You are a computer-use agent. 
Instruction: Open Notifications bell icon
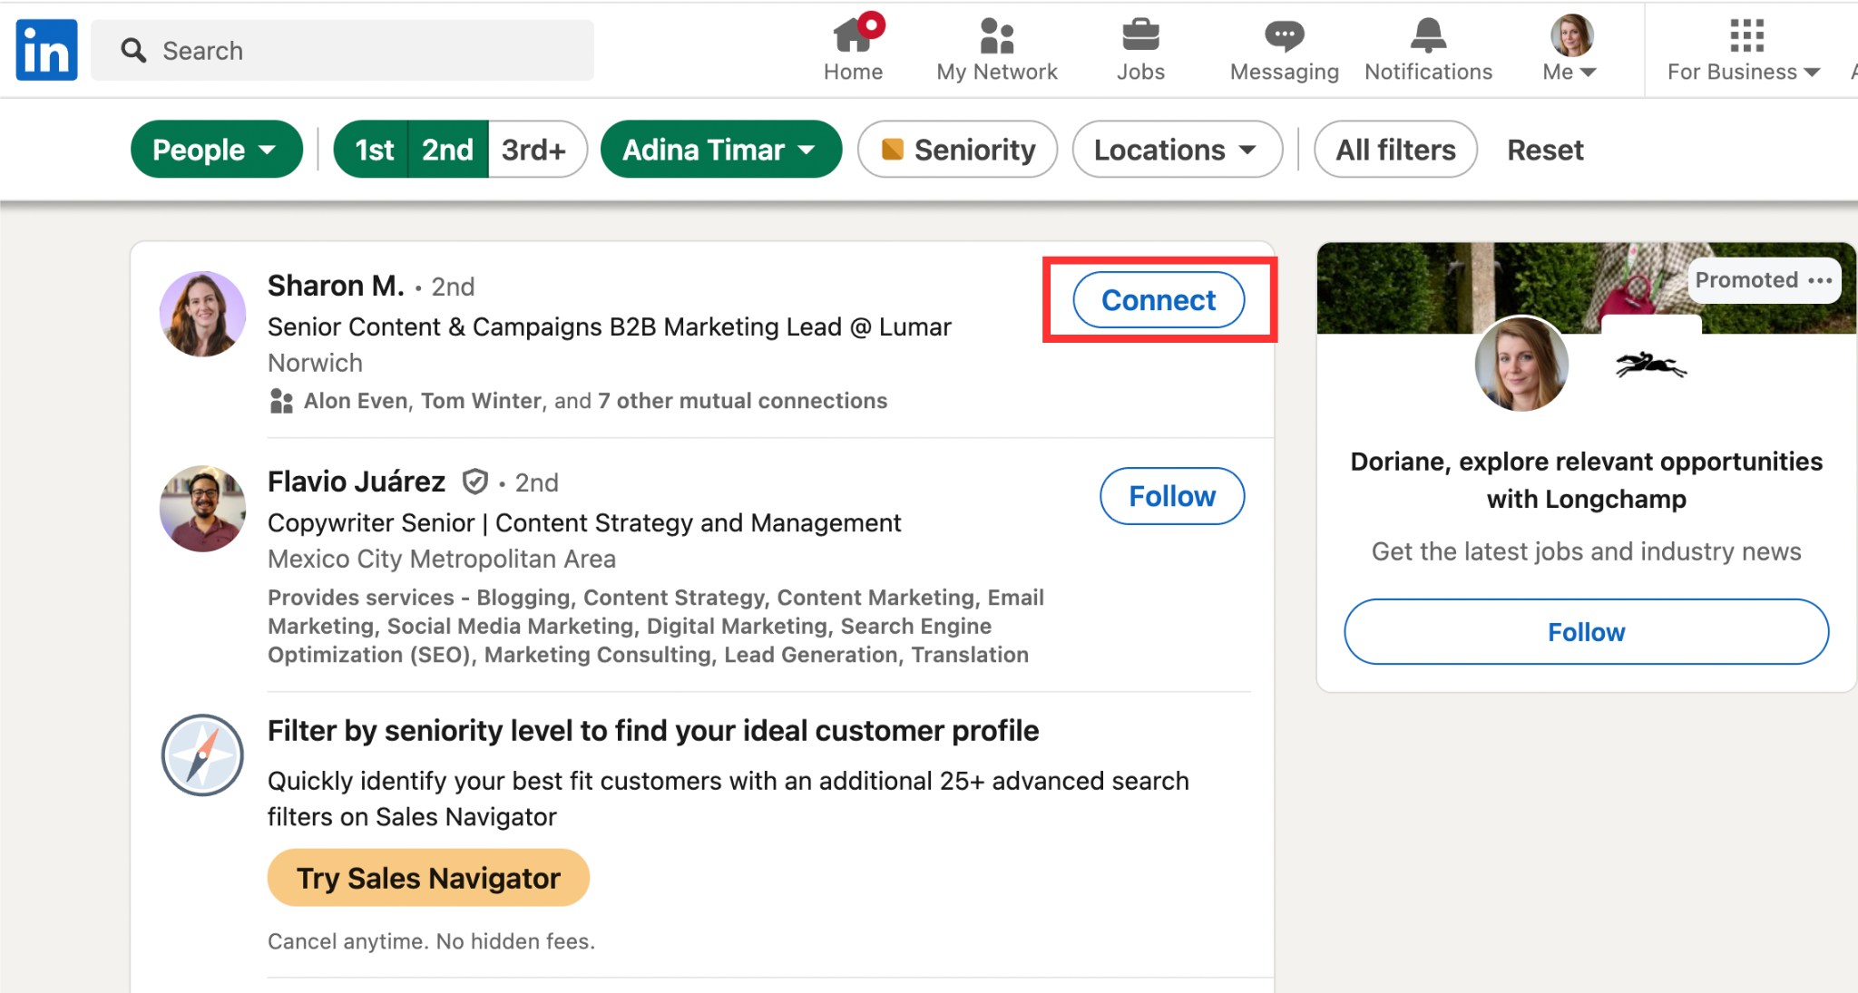pyautogui.click(x=1428, y=35)
